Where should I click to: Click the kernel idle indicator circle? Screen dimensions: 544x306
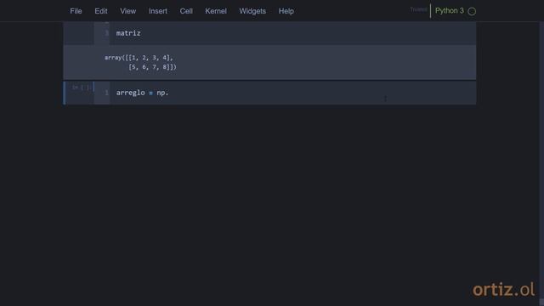[x=472, y=11]
